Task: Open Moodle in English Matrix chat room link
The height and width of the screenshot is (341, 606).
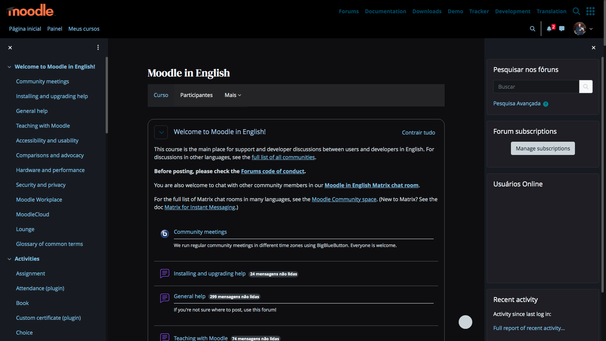Action: 372,185
